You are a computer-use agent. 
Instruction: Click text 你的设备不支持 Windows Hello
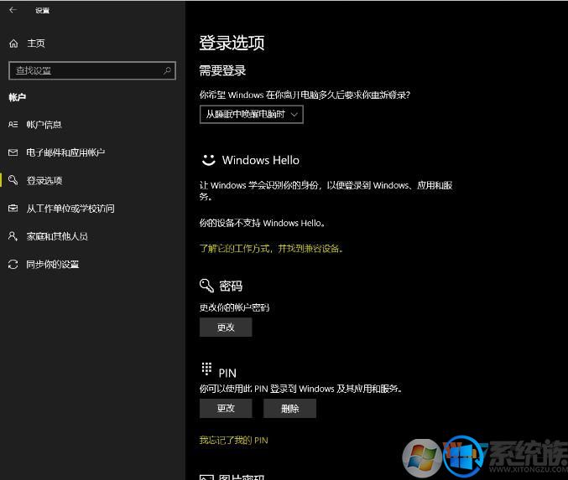pos(262,223)
